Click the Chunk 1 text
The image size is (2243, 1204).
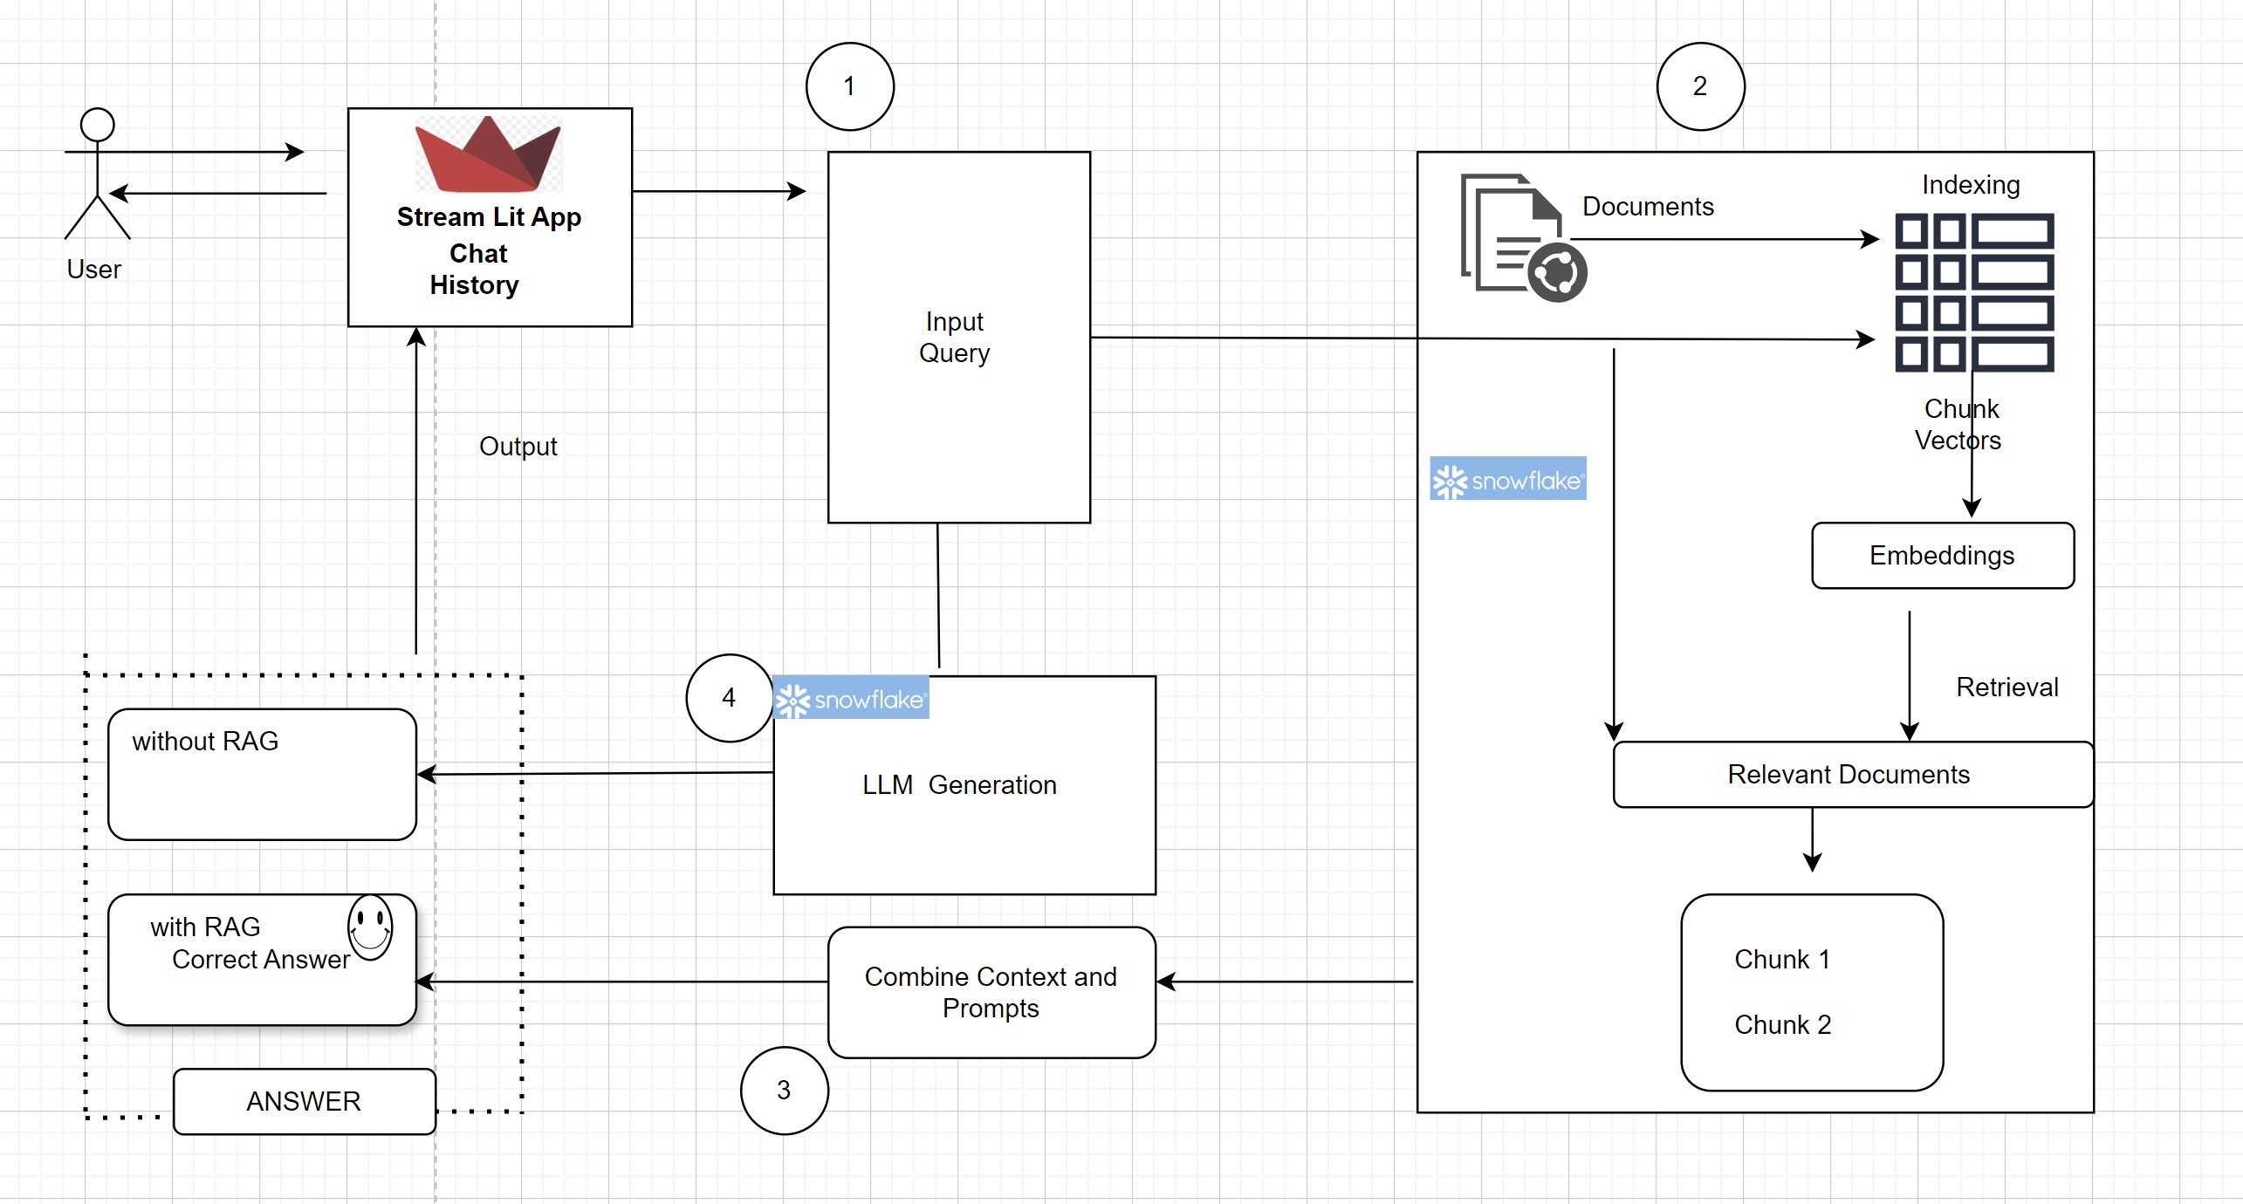tap(1781, 959)
